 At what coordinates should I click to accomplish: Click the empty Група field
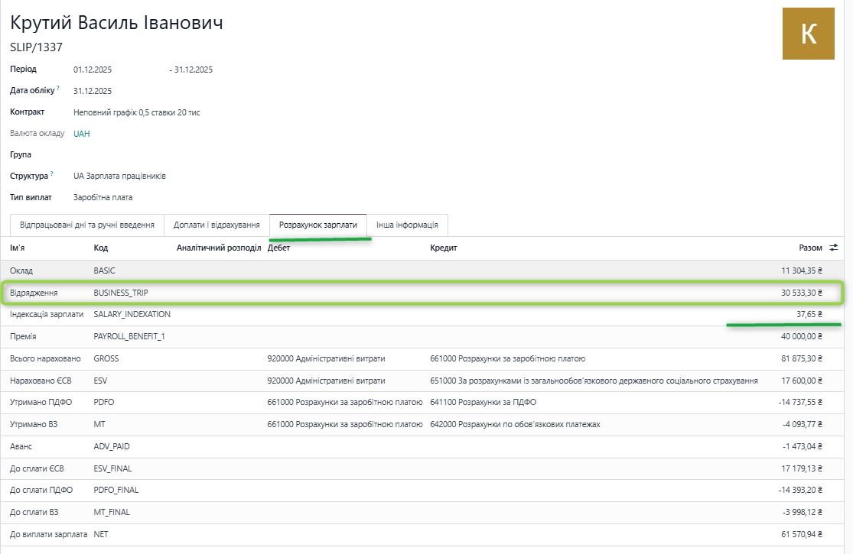[x=153, y=155]
